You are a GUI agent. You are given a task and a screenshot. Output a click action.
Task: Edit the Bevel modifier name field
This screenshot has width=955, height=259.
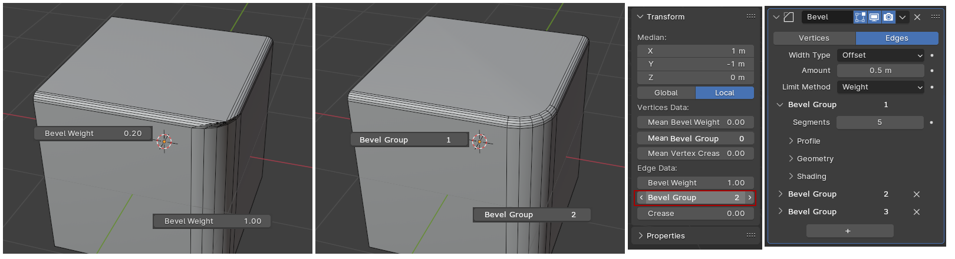(827, 17)
